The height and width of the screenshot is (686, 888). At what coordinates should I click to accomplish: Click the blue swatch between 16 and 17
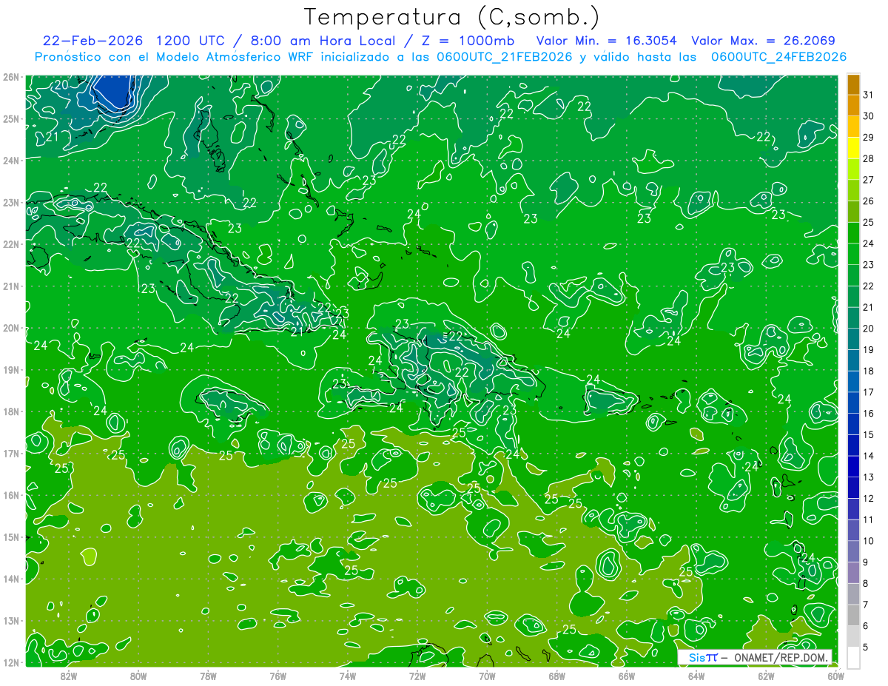point(853,403)
